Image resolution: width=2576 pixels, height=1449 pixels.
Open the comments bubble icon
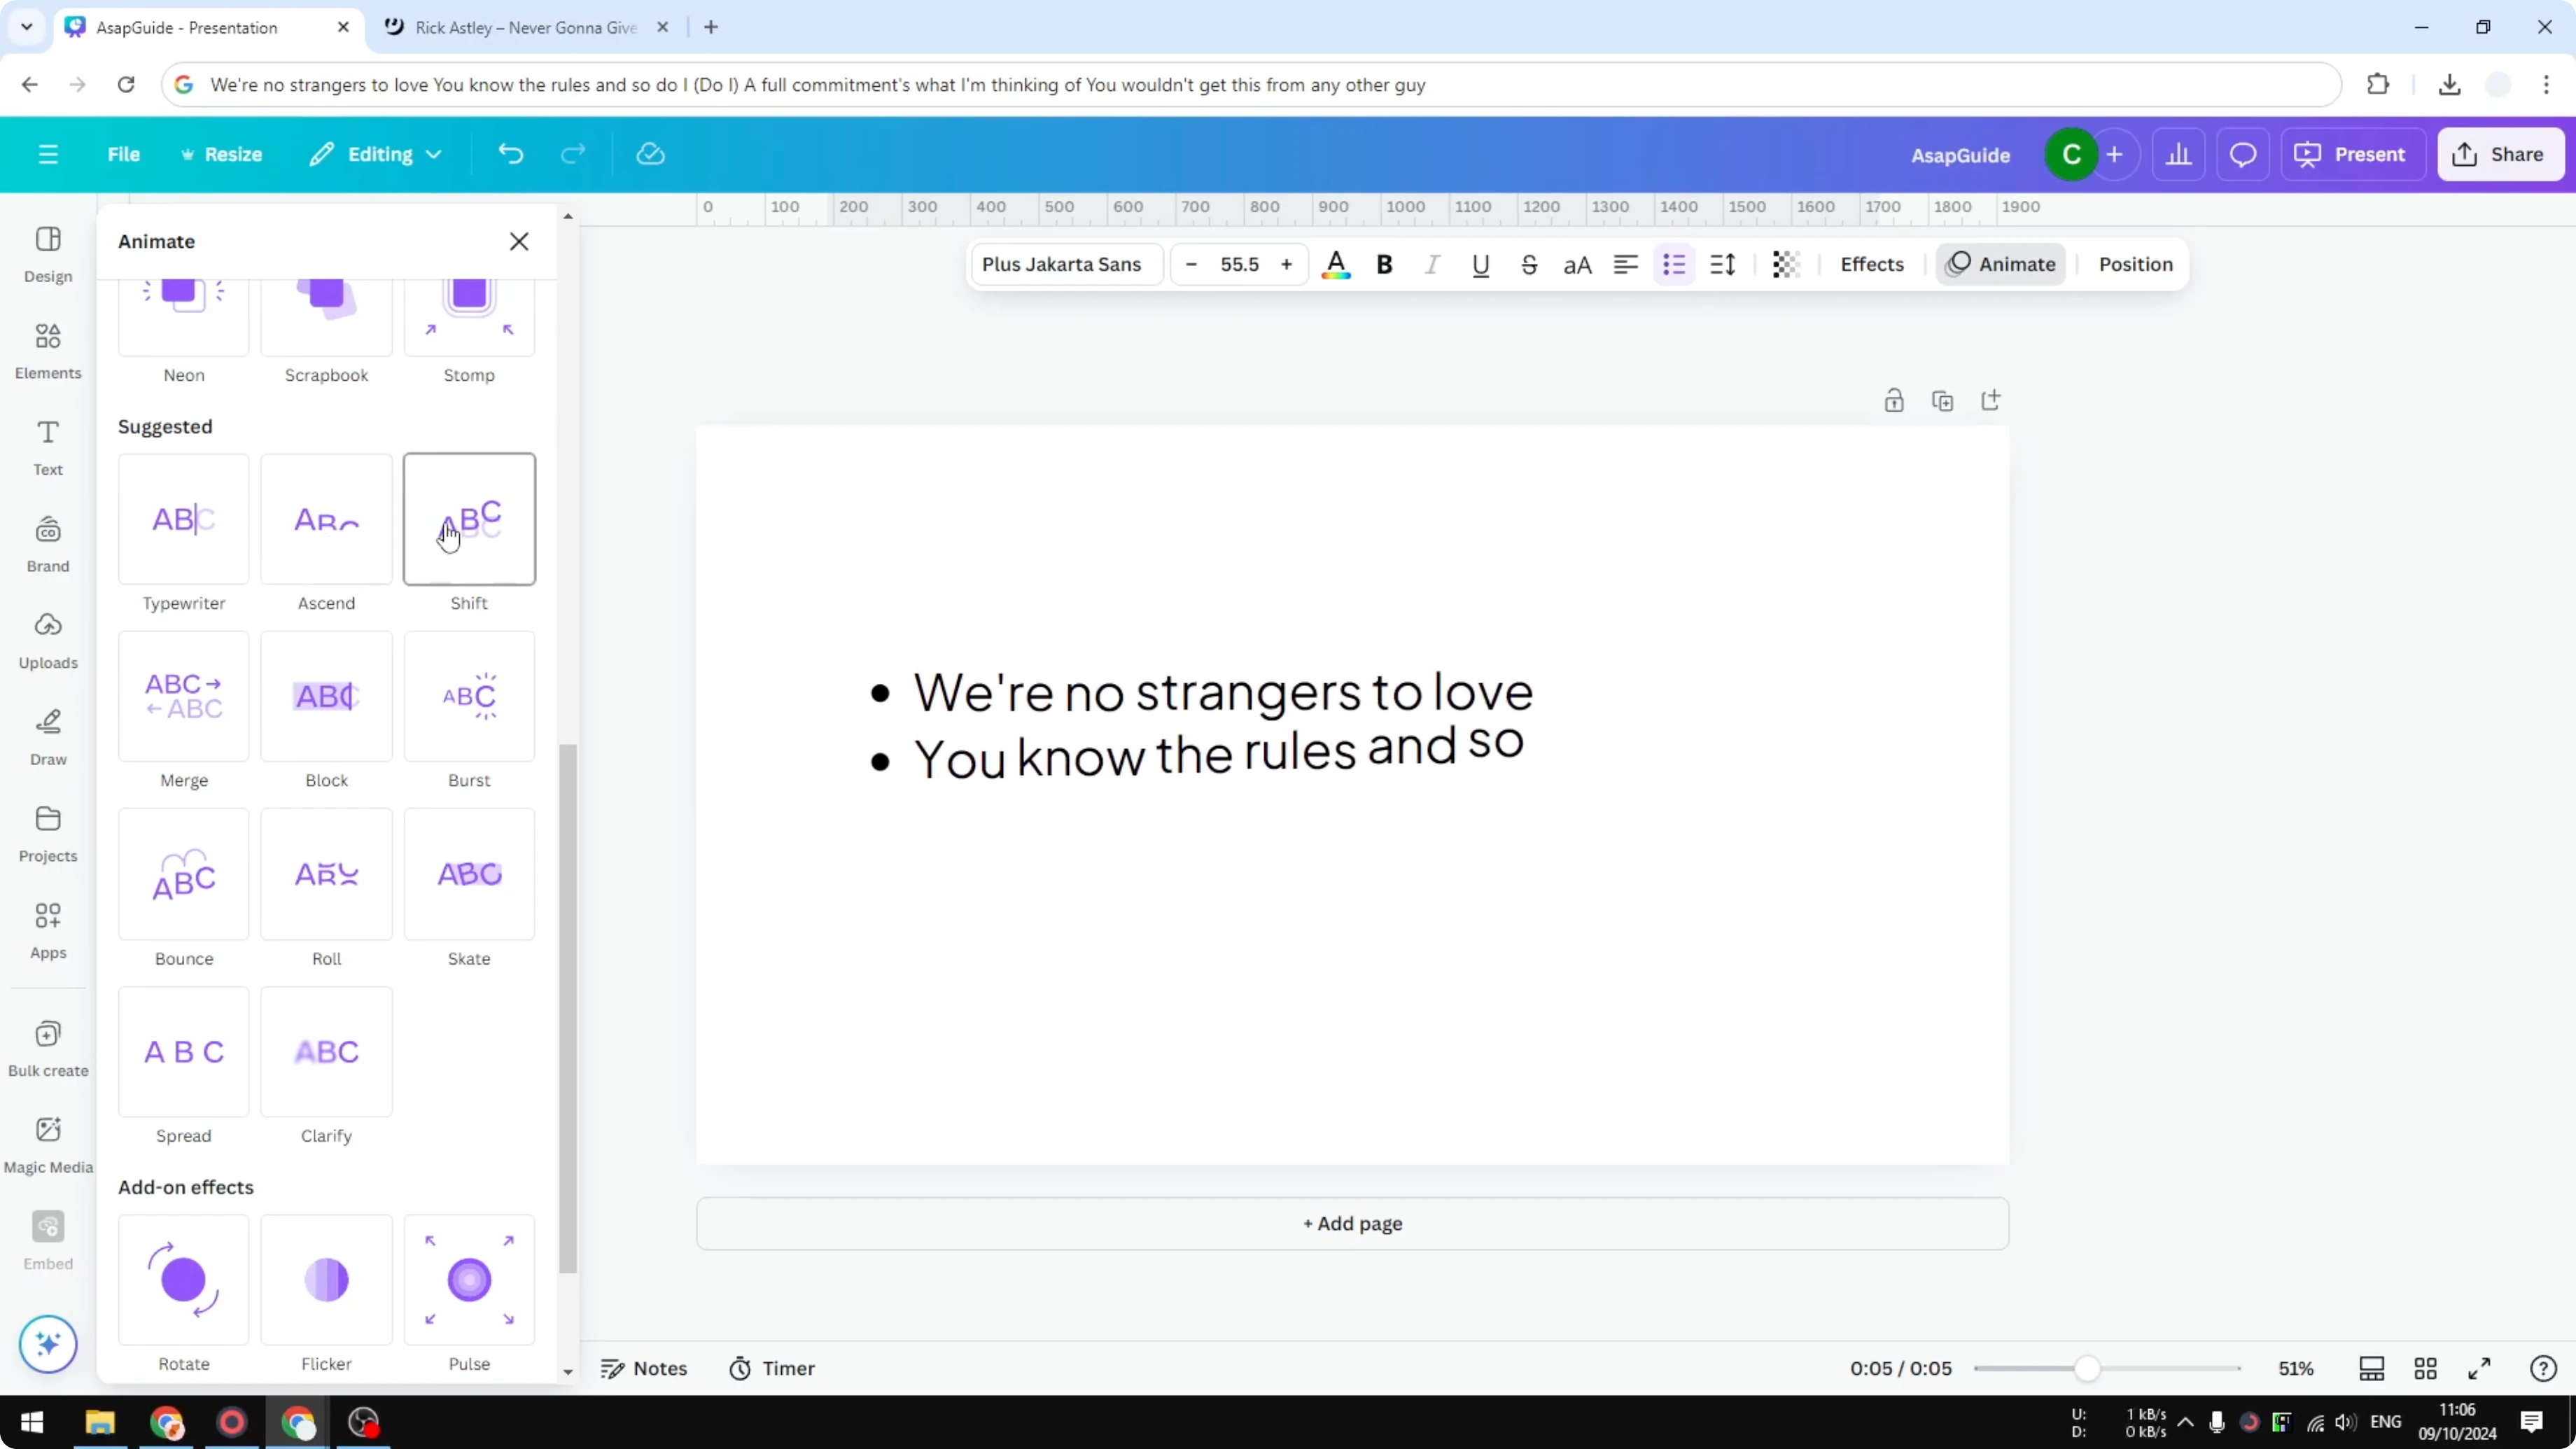pos(2243,155)
